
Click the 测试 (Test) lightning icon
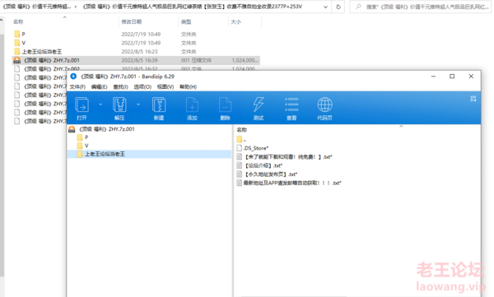point(259,104)
